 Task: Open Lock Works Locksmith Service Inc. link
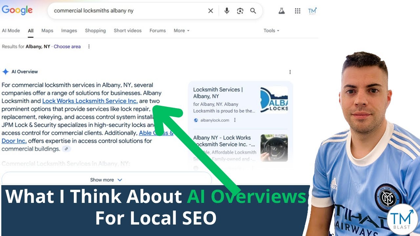point(90,101)
